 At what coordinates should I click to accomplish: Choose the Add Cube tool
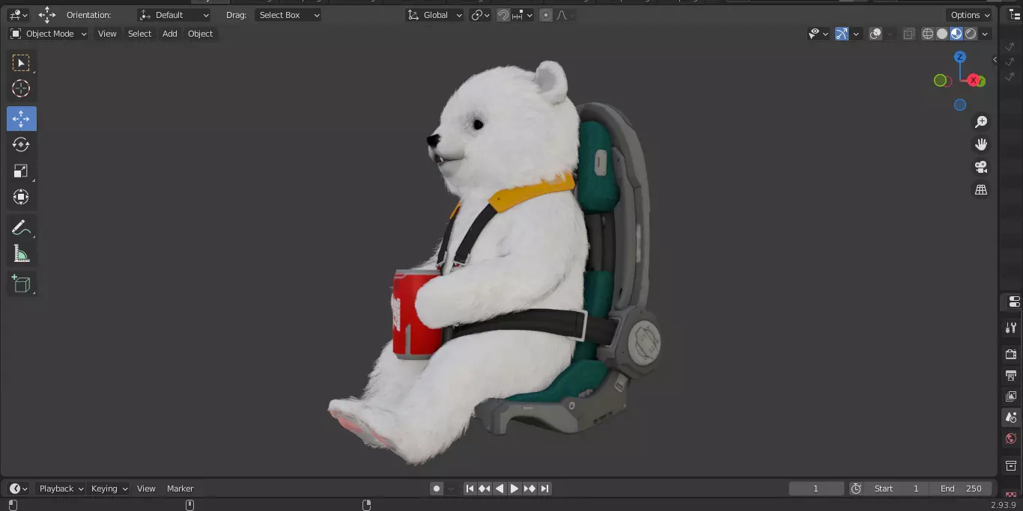click(x=21, y=284)
